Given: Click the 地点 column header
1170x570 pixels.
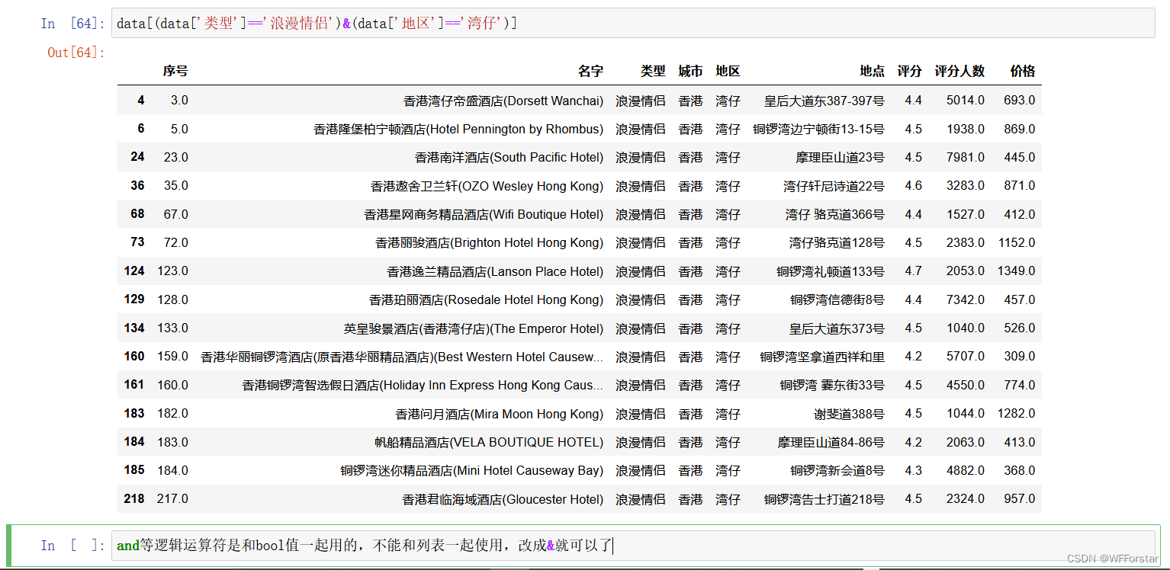Looking at the screenshot, I should (872, 71).
